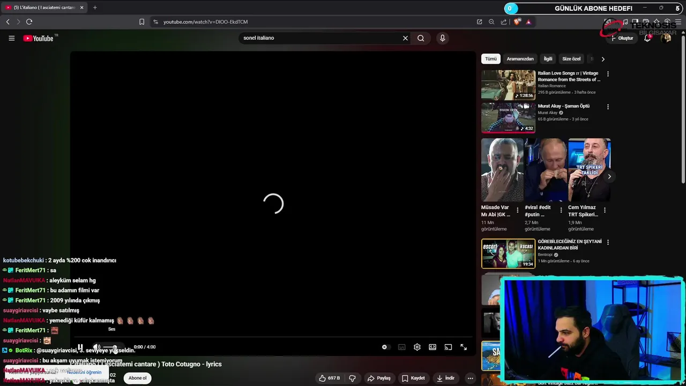Select the Size özel filter chip
The width and height of the screenshot is (686, 386).
571,59
